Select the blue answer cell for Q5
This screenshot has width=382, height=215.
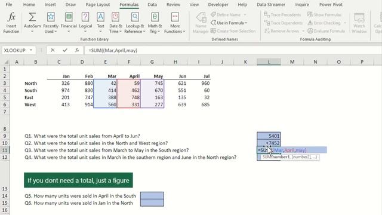[152, 195]
